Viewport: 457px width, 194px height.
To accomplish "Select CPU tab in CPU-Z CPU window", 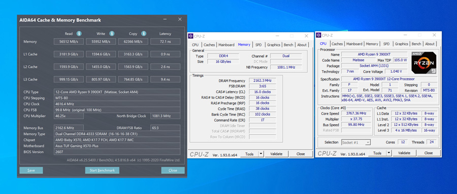I will click(323, 44).
